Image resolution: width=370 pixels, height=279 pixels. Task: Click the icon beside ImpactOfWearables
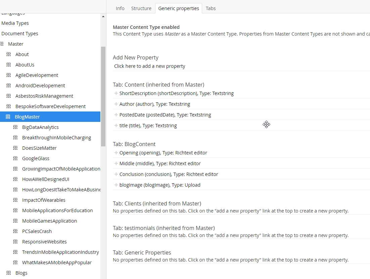15,200
